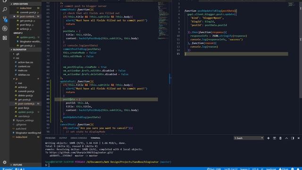Screen dimensions: 302x170
Task: Open bloginator-worklog under Group 2
Action: (30, 42)
